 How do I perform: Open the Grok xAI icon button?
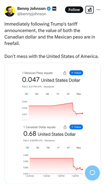89,10
